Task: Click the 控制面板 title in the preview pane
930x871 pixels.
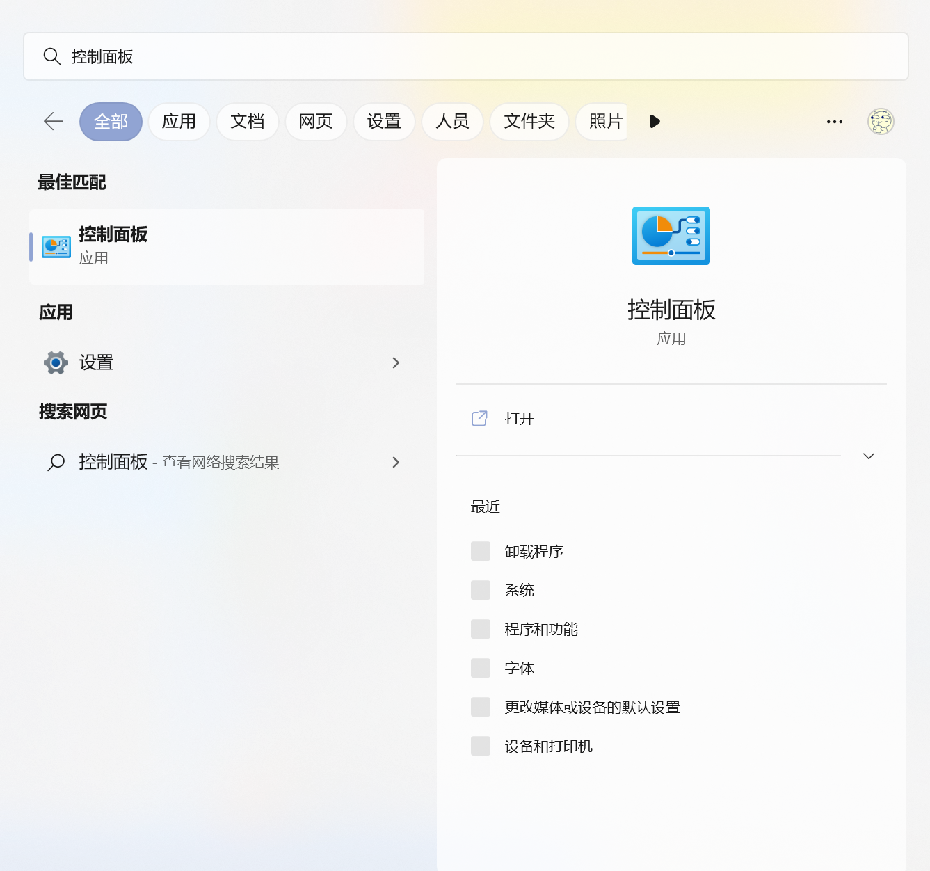Action: 671,310
